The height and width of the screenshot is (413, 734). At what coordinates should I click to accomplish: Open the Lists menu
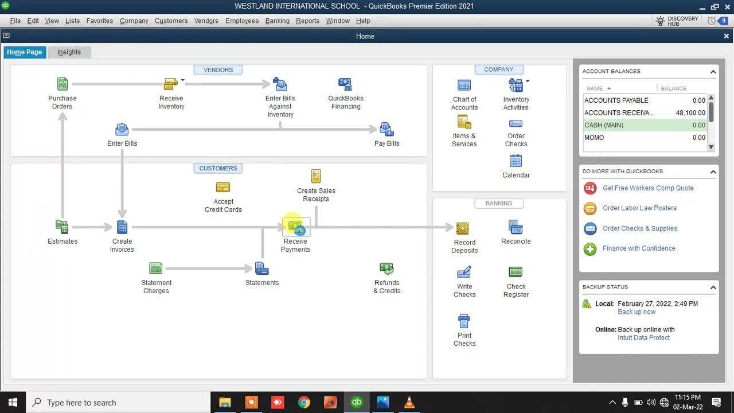72,21
